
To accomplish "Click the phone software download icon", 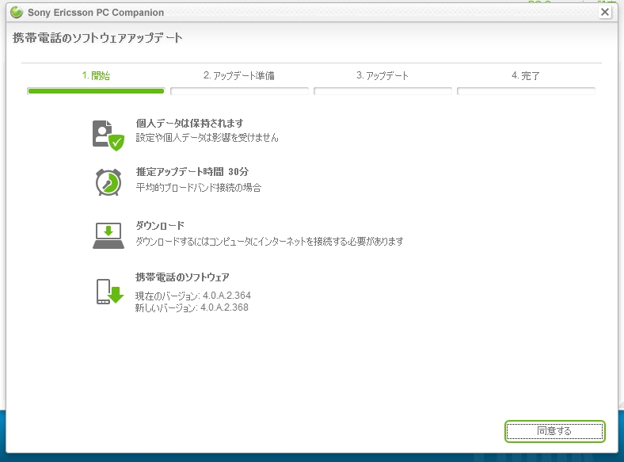I will coord(109,292).
